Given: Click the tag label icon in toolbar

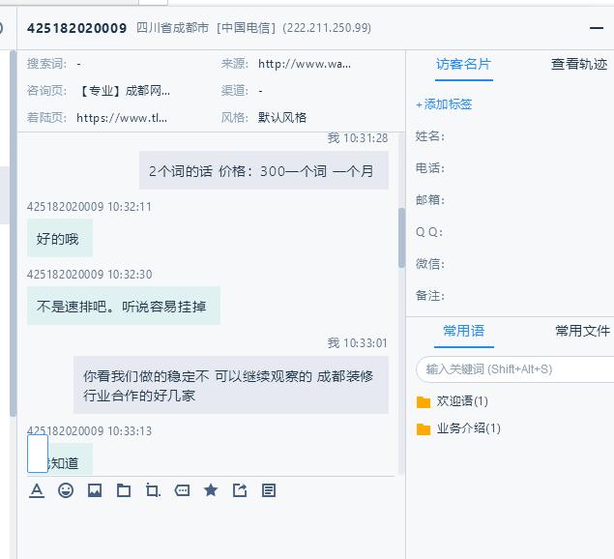Looking at the screenshot, I should coord(182,490).
